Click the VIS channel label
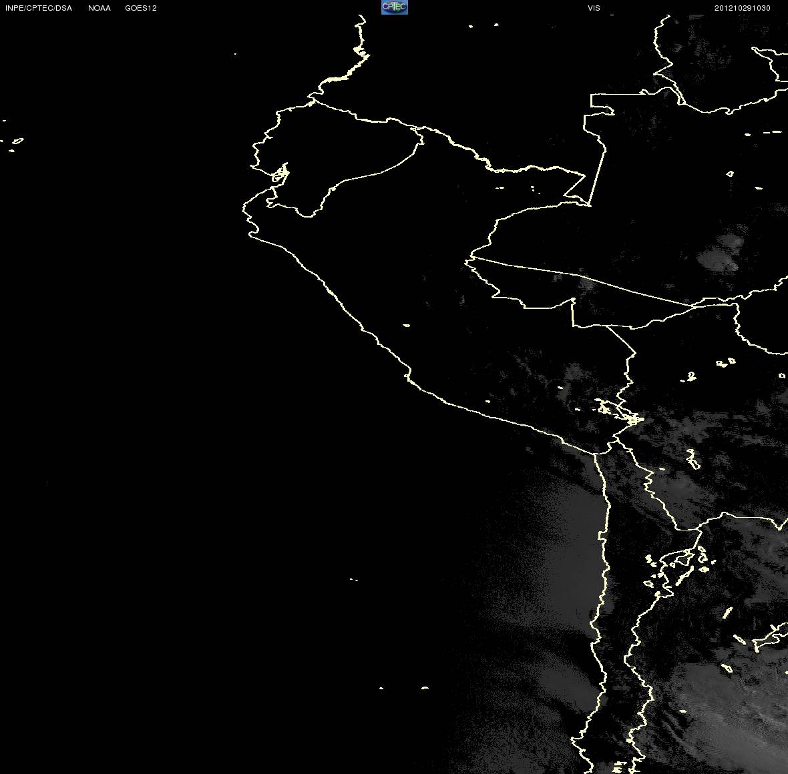 click(594, 8)
